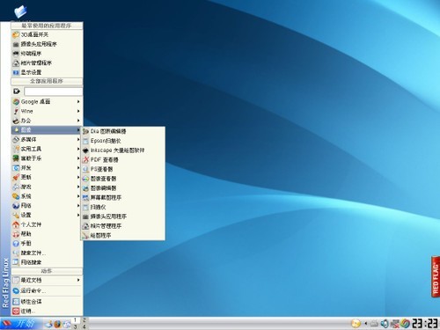Expand the Google 桌面 submenu arrow

coord(78,101)
